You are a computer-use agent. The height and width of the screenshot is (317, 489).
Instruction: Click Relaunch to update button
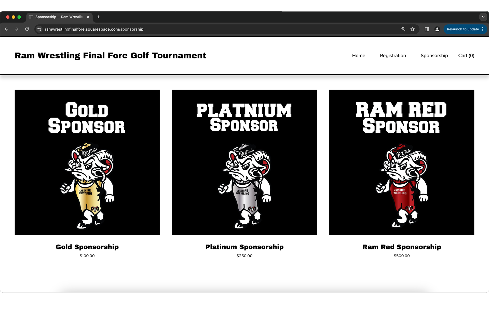pyautogui.click(x=463, y=29)
